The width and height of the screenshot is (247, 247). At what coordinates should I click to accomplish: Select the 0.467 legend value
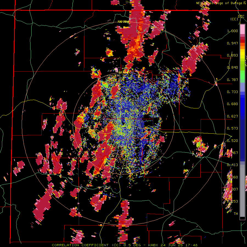[232, 153]
